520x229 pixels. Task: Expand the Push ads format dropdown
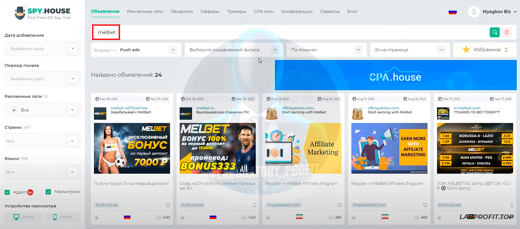click(x=173, y=50)
